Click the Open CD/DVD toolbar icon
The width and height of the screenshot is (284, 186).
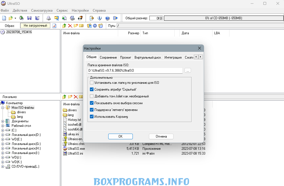click(x=21, y=18)
